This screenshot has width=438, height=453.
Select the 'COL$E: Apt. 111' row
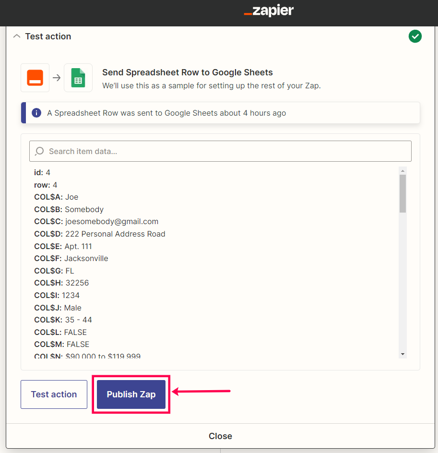tap(63, 247)
